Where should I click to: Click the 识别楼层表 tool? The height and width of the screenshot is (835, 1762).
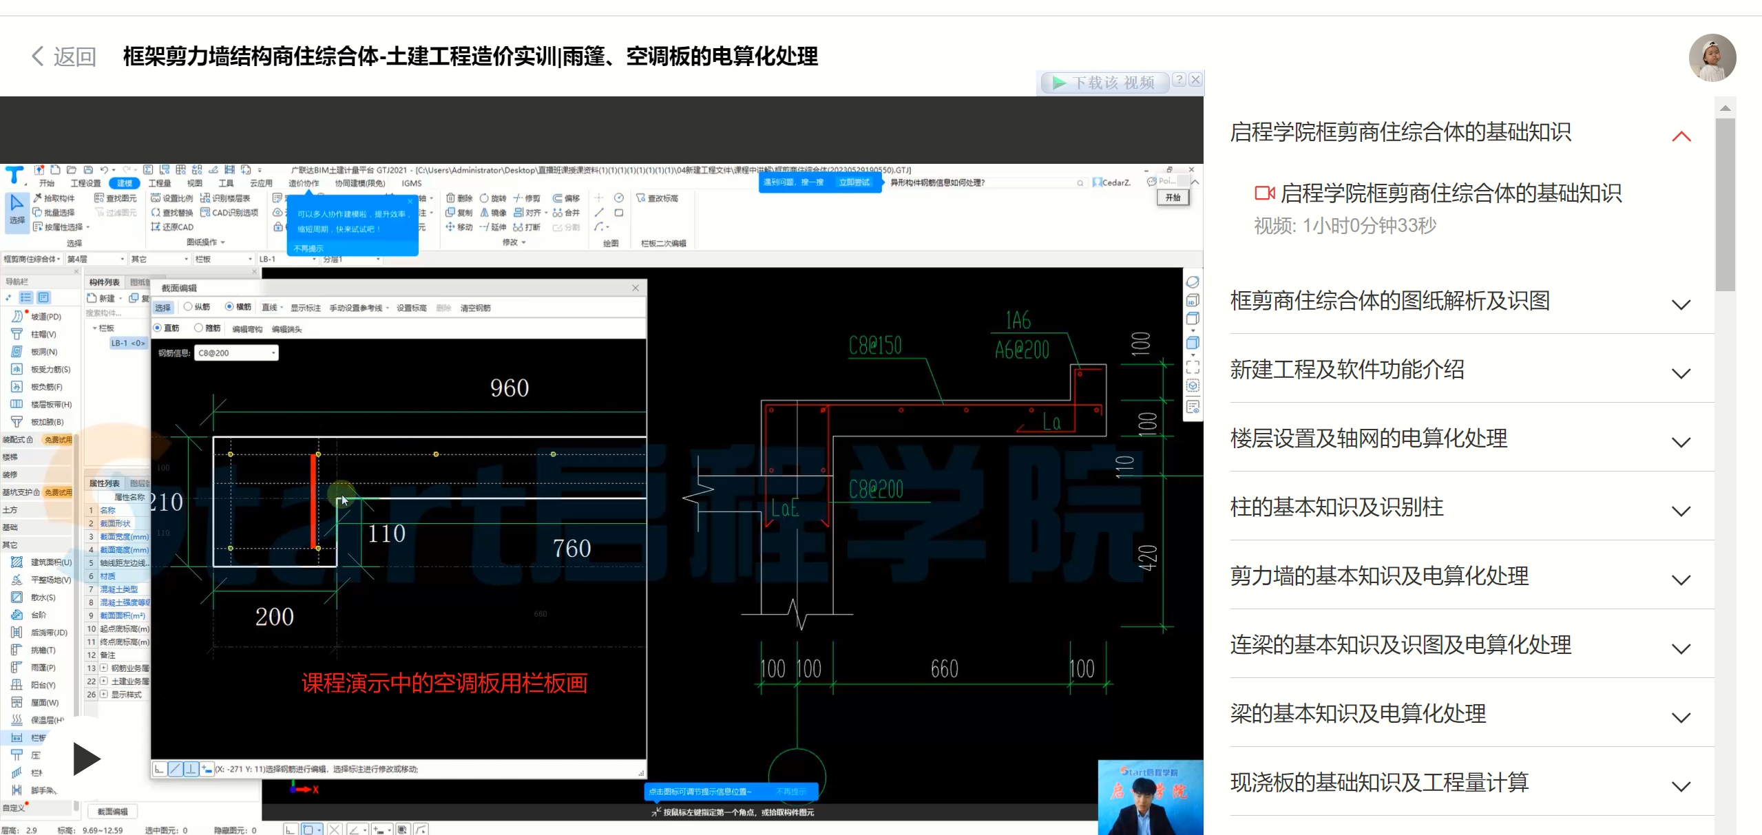225,198
